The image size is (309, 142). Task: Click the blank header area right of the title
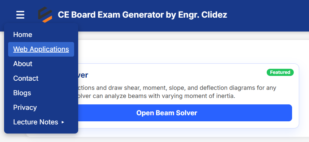coord(267,15)
